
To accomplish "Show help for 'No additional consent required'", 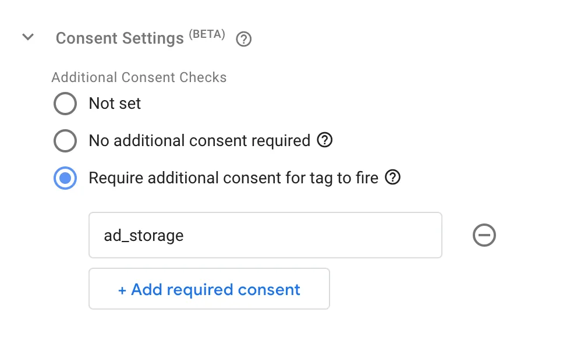I will (325, 140).
